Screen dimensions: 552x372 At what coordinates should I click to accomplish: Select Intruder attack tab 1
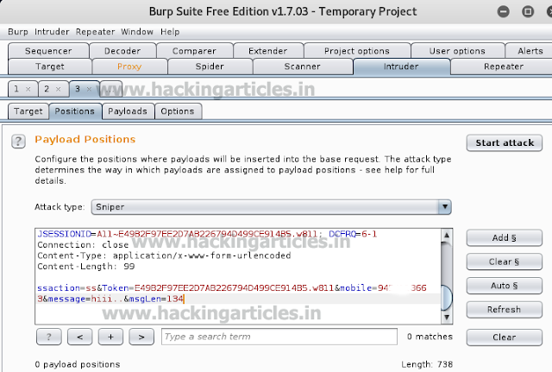pyautogui.click(x=16, y=89)
